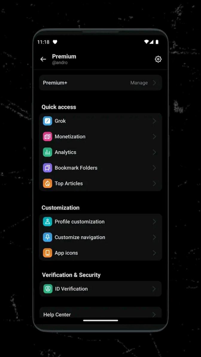
Task: Go back with the arrow
Action: point(43,59)
